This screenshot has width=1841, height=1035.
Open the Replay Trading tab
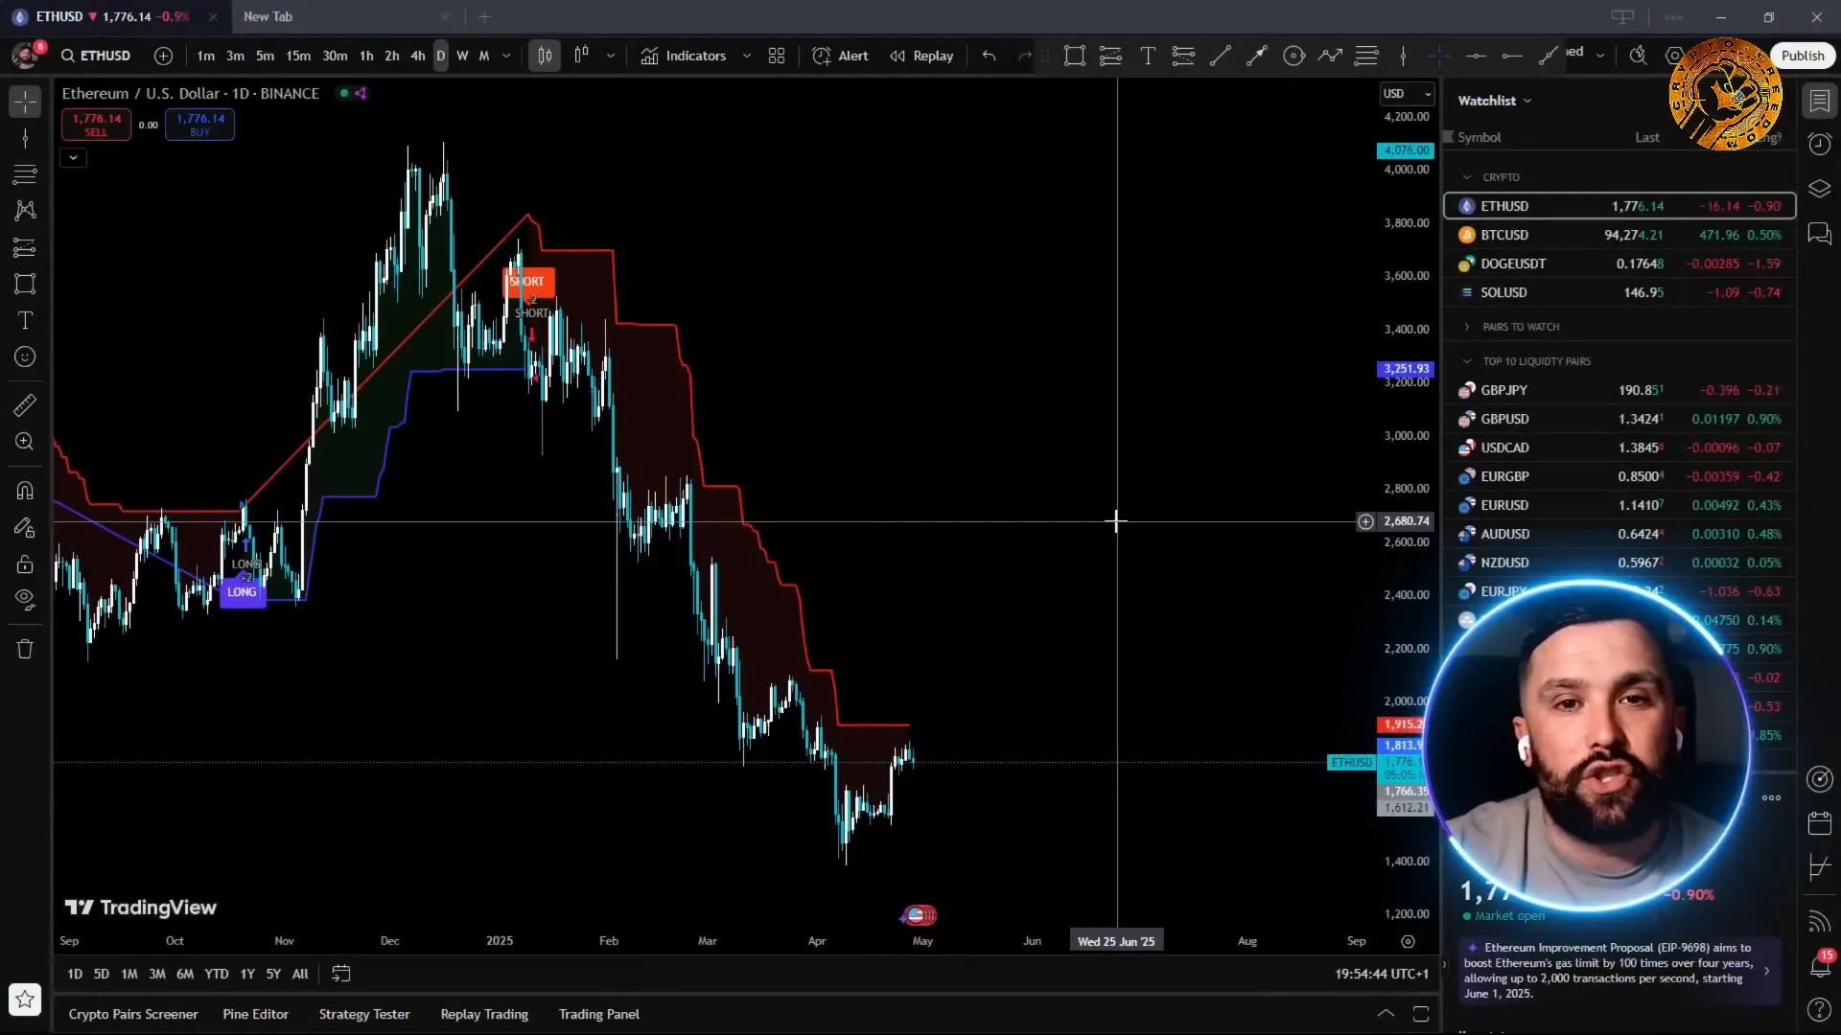pos(484,1014)
